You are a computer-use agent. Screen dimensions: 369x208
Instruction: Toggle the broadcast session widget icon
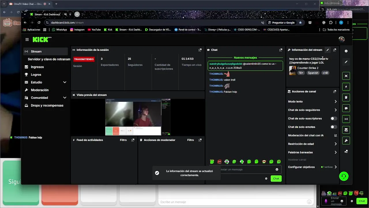click(346, 119)
